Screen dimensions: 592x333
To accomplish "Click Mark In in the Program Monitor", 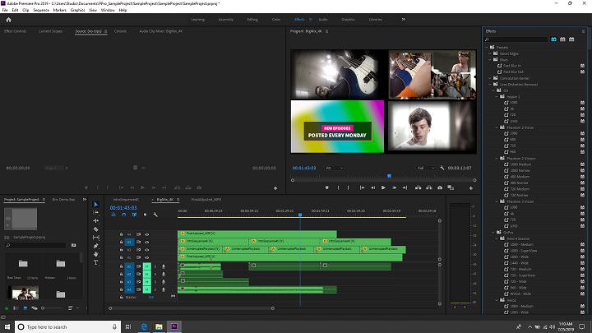I will click(x=338, y=187).
